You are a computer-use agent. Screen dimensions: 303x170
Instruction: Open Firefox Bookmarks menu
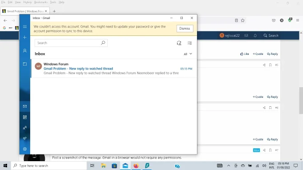(x=41, y=2)
